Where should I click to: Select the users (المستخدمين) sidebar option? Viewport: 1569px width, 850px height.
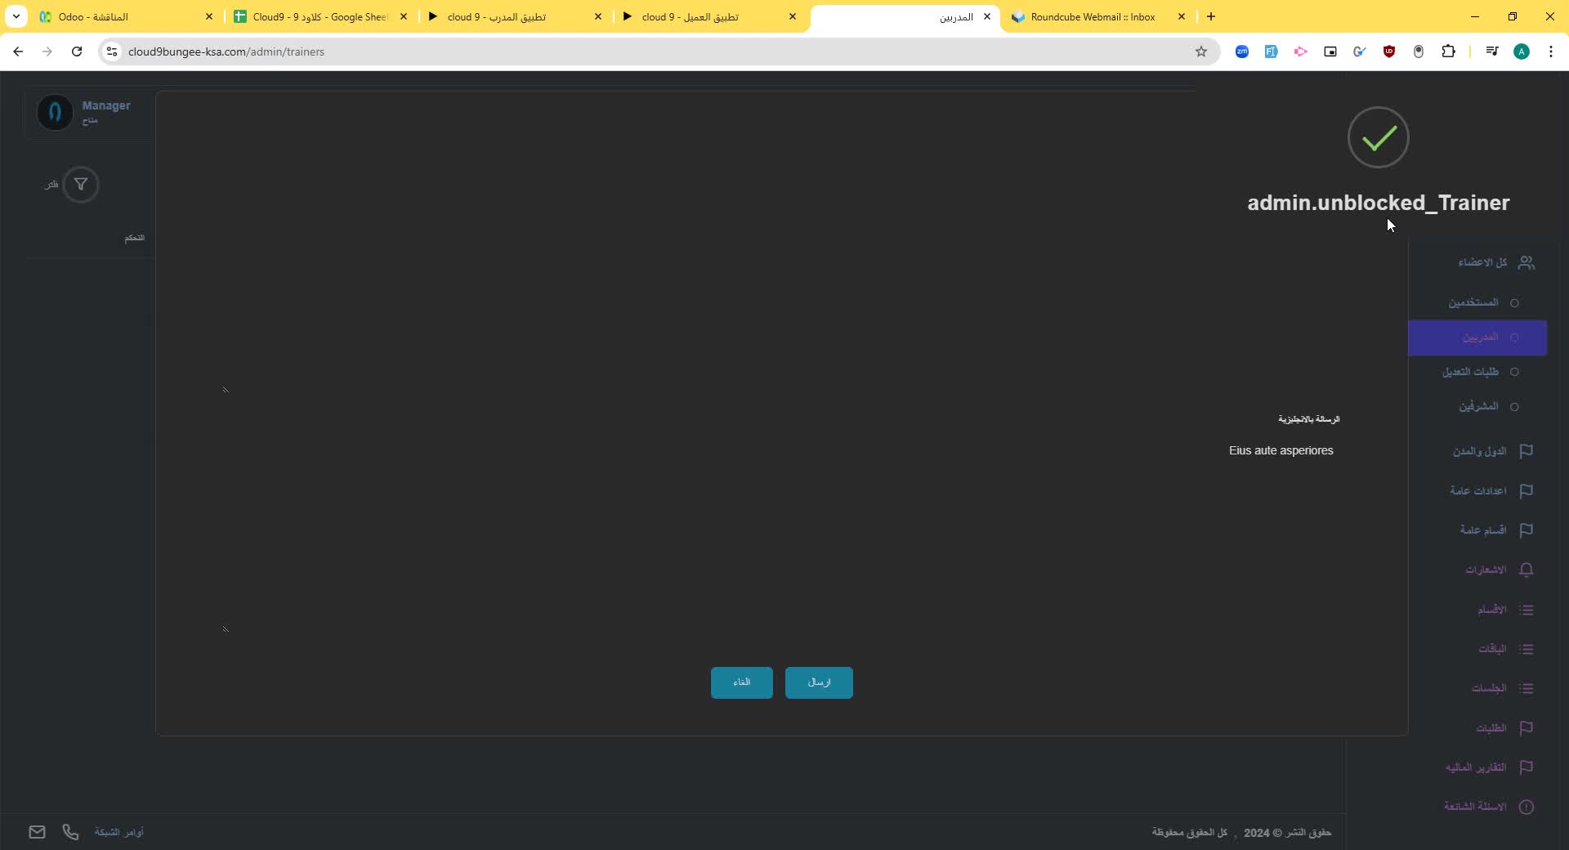[1473, 303]
